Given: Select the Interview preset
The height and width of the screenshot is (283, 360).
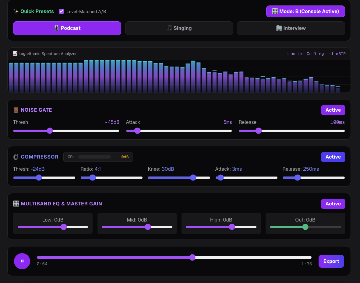Looking at the screenshot, I should coord(291,28).
